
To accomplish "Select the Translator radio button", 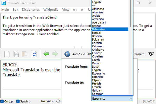I will point(58,101).
